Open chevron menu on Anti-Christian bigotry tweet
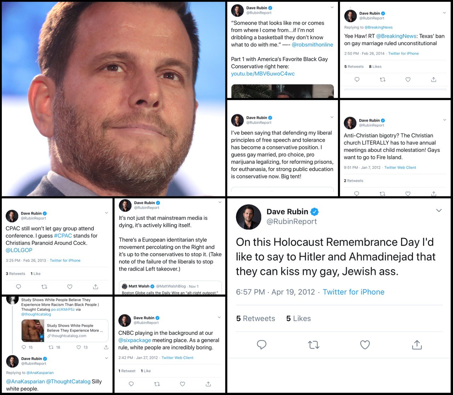The height and width of the screenshot is (395, 453). 445,120
